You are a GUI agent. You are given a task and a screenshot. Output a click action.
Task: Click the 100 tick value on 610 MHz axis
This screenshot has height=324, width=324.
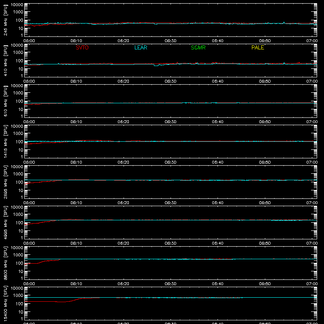point(19,101)
